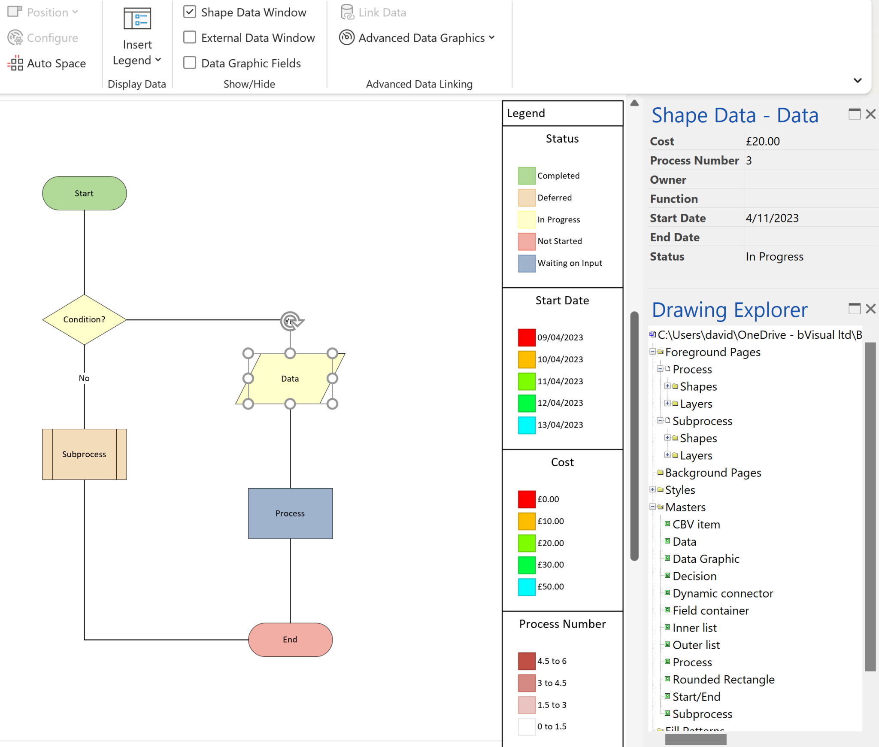Click the Advanced Data Graphics icon
879x747 pixels.
click(346, 37)
